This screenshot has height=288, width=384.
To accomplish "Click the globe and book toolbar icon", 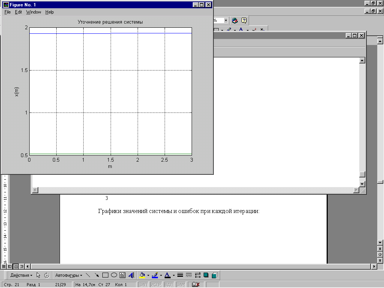I will [x=235, y=21].
